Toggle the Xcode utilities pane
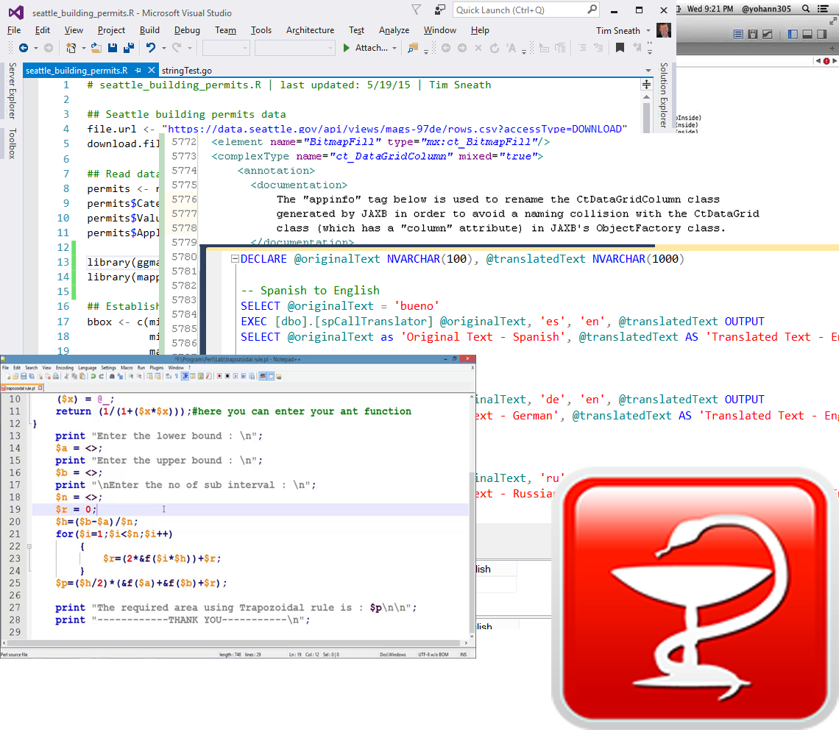Screen dimensions: 839x730 tap(822, 35)
